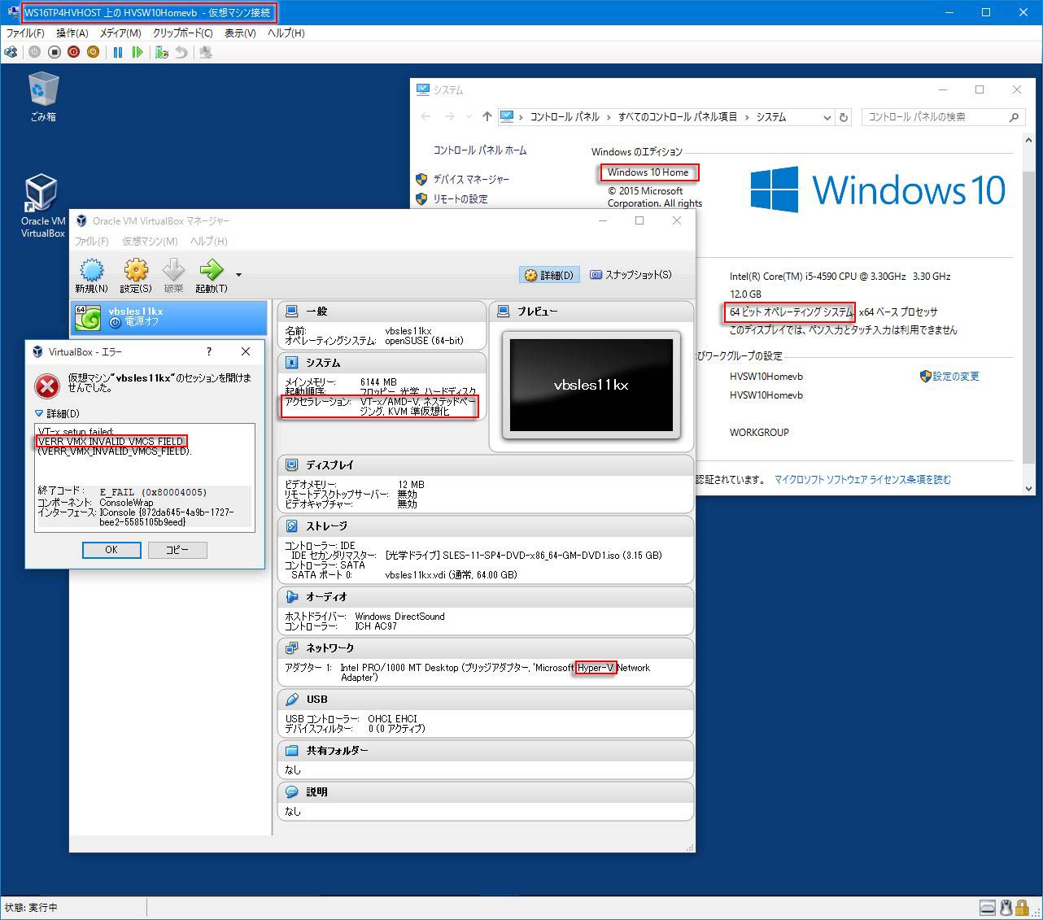The width and height of the screenshot is (1043, 920).
Task: Click the システム section header in VirtualBox
Action: click(x=382, y=363)
